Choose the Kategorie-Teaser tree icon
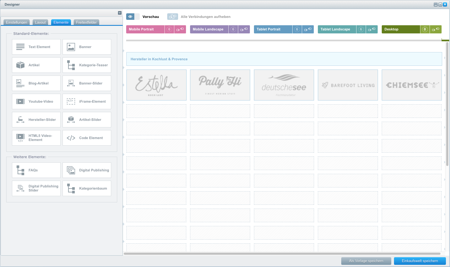This screenshot has width=450, height=267. 71,65
